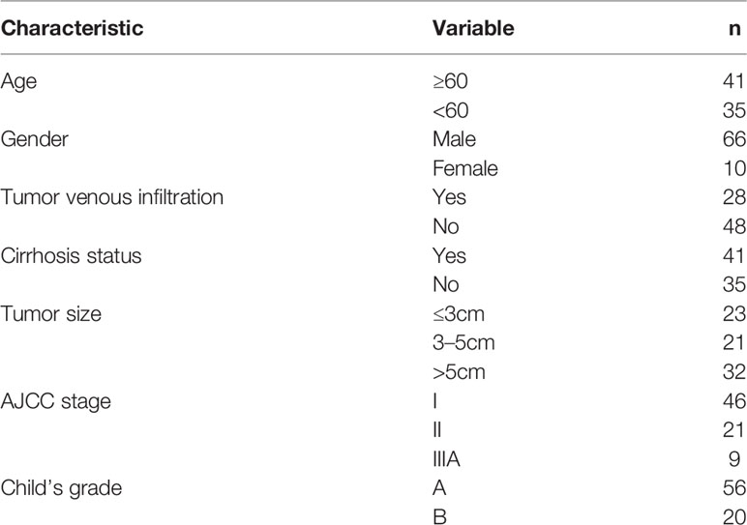Viewport: 747px width, 525px height.
Task: Click the n column header
Action: [x=734, y=30]
